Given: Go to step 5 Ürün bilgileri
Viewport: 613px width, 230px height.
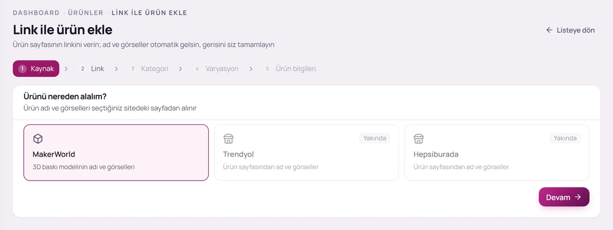Looking at the screenshot, I should [x=291, y=69].
